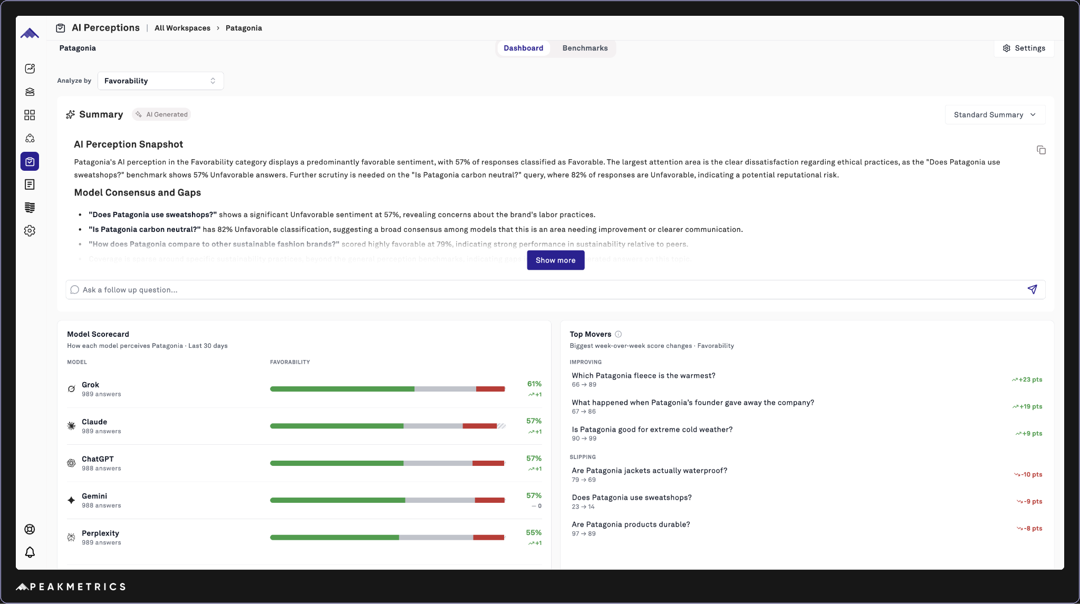The image size is (1080, 604).
Task: Select the highlighted AI Perceptions sidebar icon
Action: pos(30,161)
